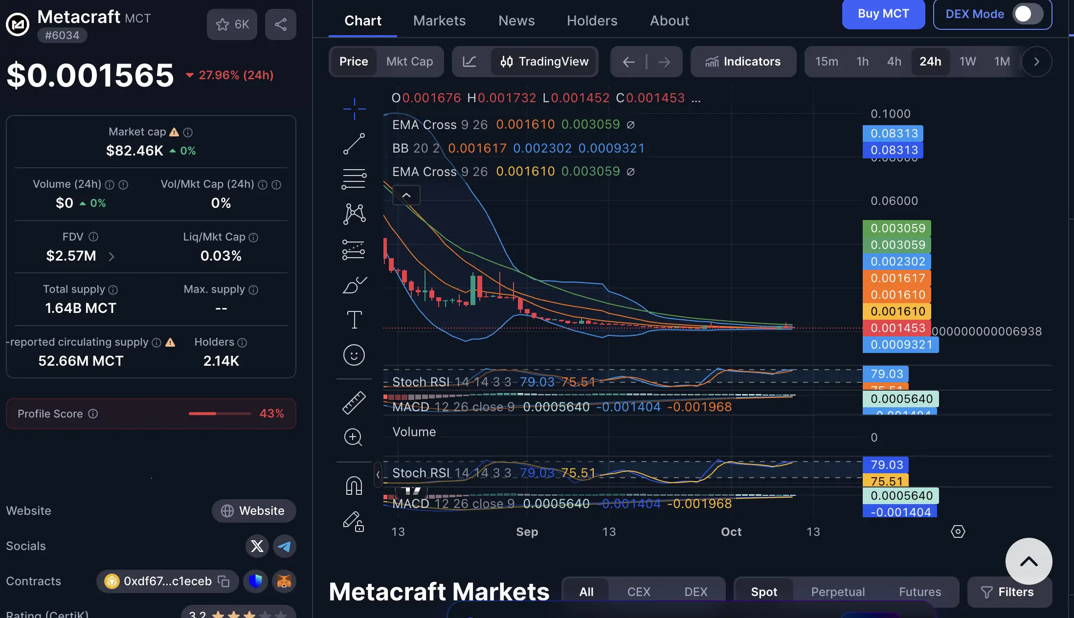Toggle the lock on all drawings
Screen dimensions: 1074x618
[354, 521]
